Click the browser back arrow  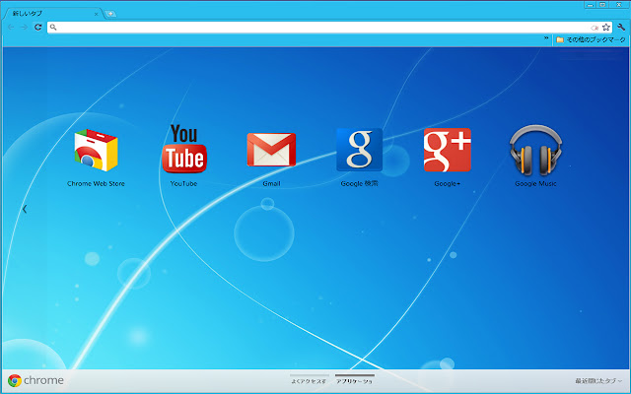pos(11,27)
